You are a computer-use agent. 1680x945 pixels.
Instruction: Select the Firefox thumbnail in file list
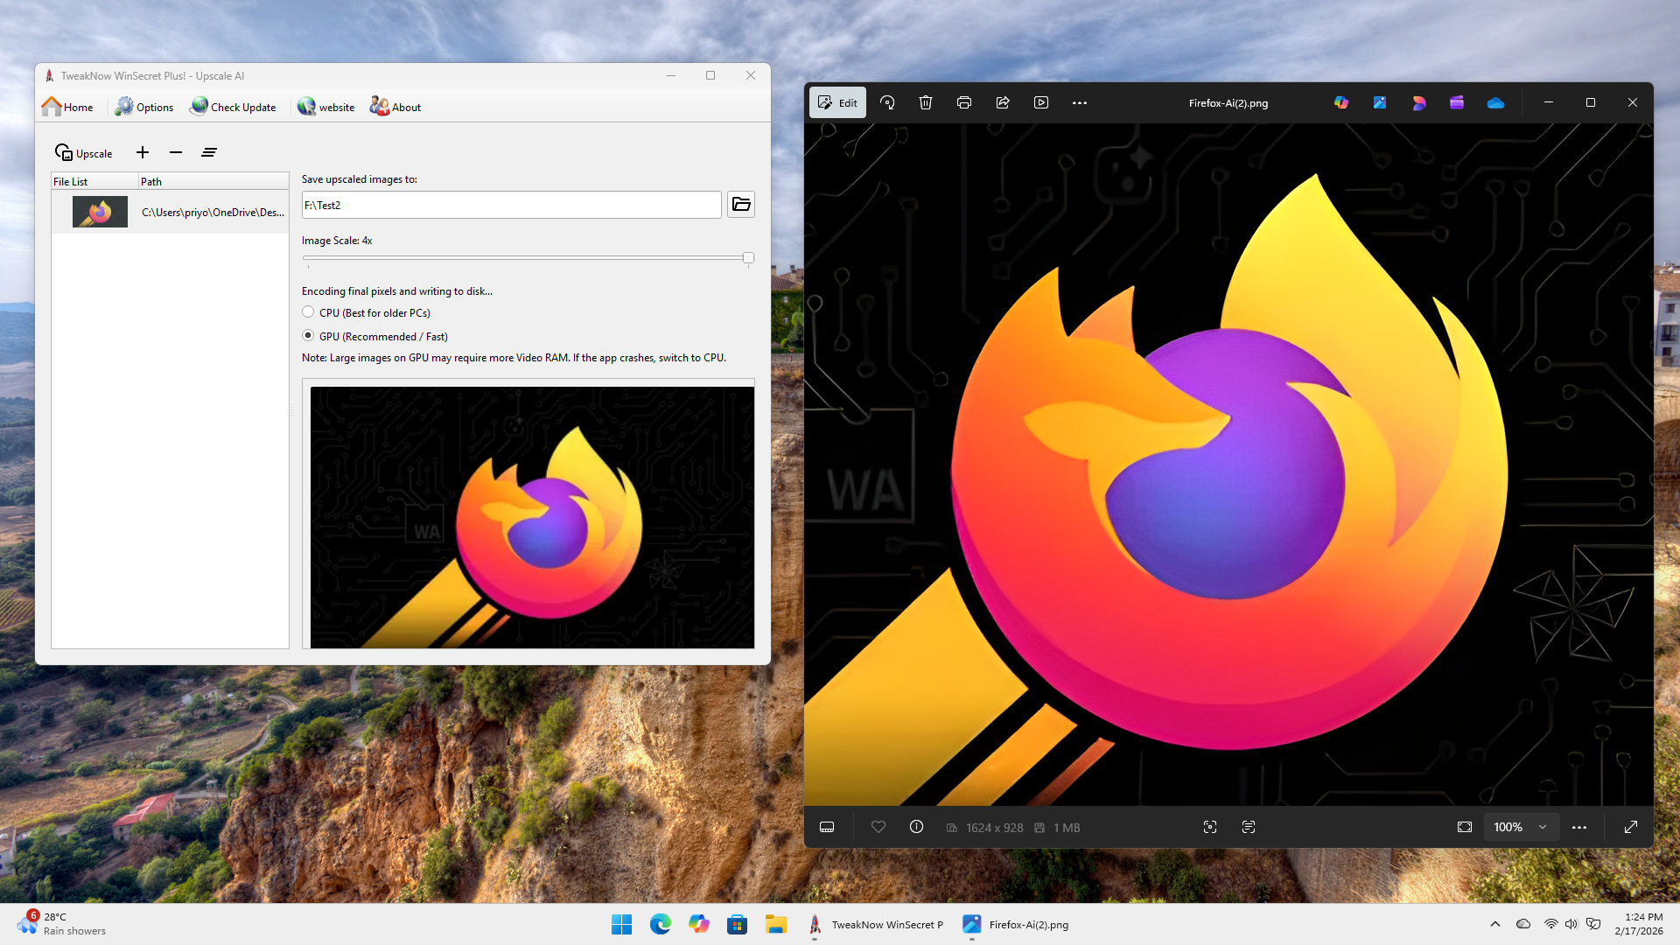click(100, 212)
